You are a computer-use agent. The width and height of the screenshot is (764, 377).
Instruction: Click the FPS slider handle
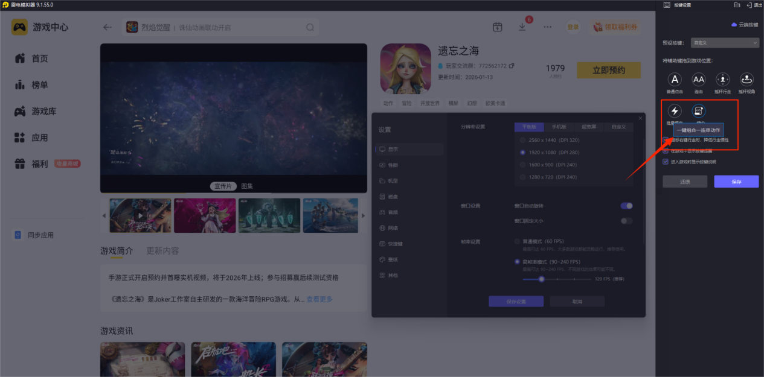click(542, 279)
